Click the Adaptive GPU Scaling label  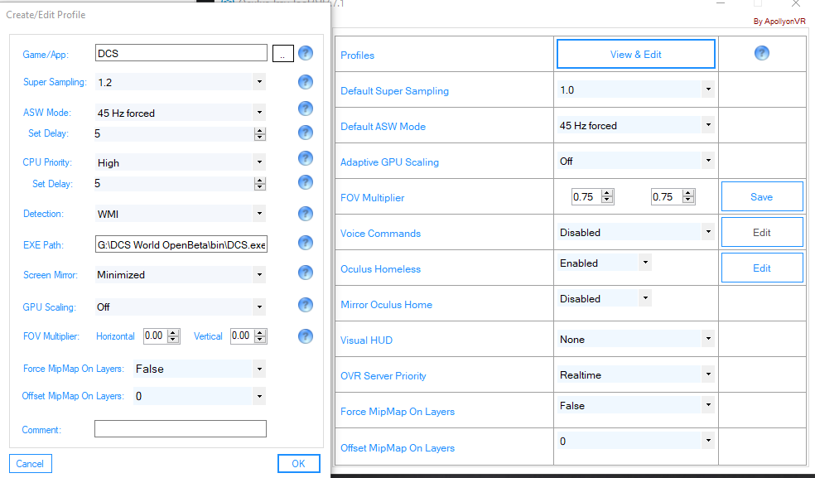(390, 162)
